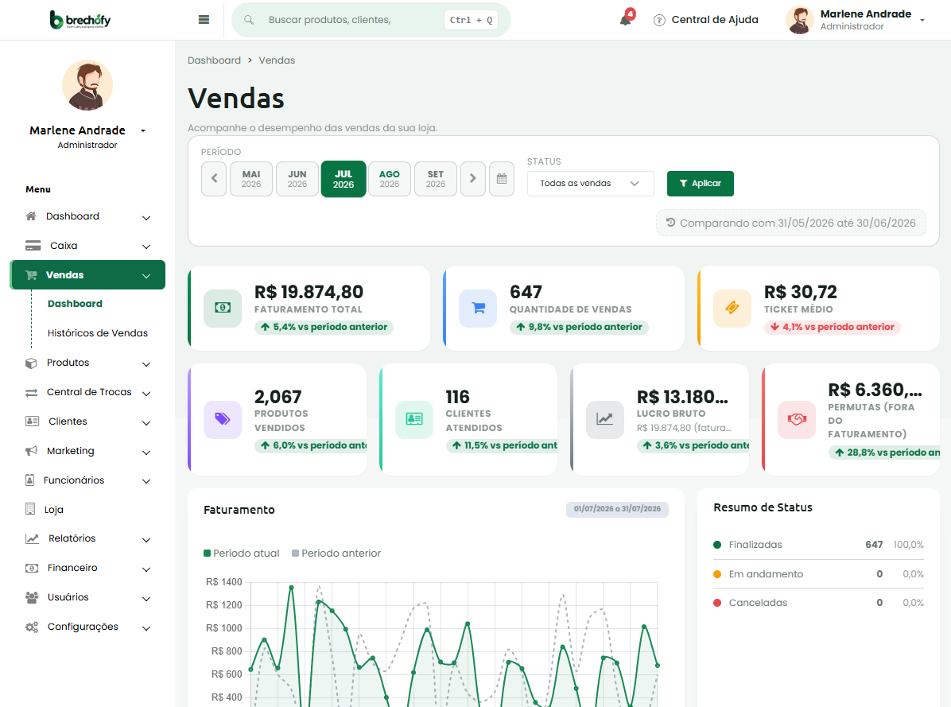Screen dimensions: 951x707
Task: Click the 01/07/2026 a 31/07/2026 date badge
Action: tap(617, 509)
